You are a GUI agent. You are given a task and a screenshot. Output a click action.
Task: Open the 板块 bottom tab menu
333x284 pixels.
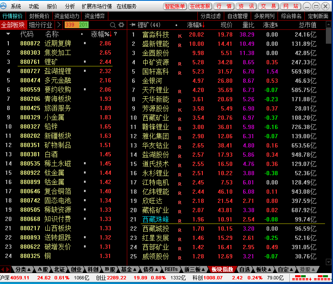264,269
